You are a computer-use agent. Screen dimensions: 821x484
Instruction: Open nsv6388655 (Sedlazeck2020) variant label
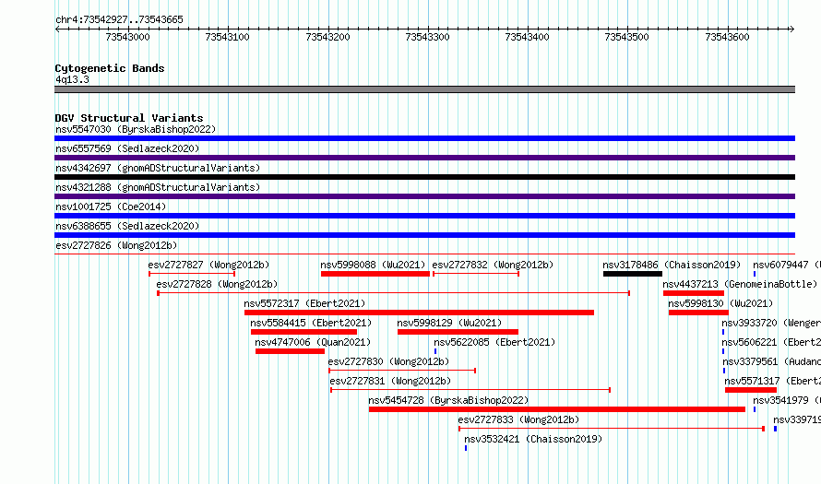[x=127, y=226]
